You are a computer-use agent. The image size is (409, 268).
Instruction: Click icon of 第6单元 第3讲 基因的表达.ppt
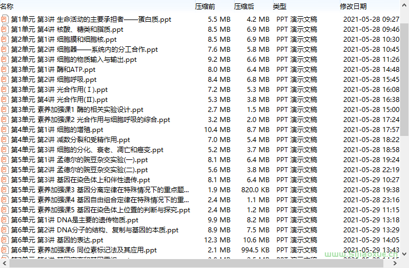coord(4,240)
